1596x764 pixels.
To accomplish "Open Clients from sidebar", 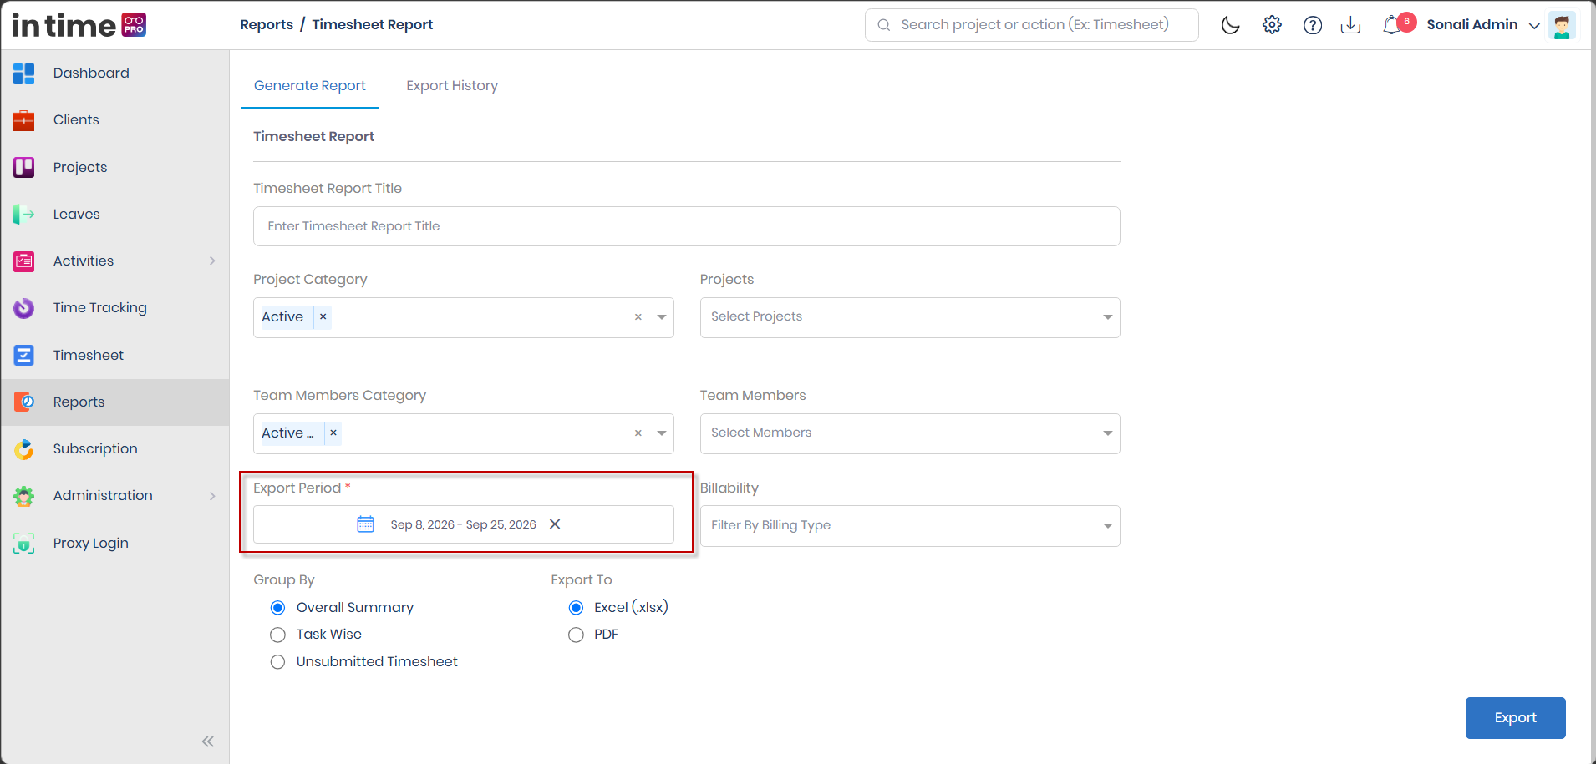I will pos(115,120).
